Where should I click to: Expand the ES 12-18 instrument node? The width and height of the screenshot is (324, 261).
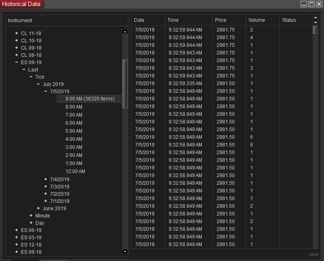17,244
